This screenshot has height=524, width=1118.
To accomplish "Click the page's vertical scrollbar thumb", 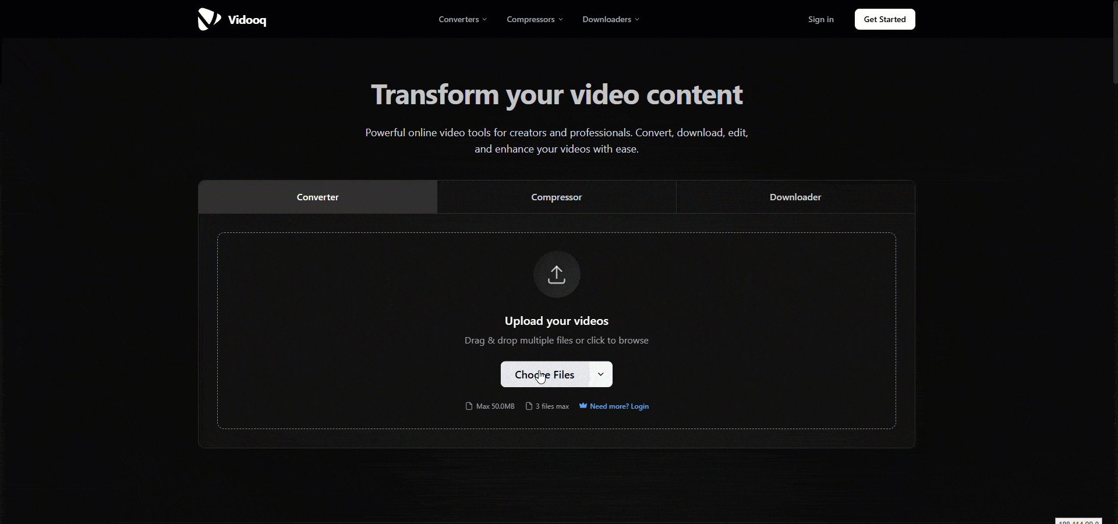I will 1115,42.
